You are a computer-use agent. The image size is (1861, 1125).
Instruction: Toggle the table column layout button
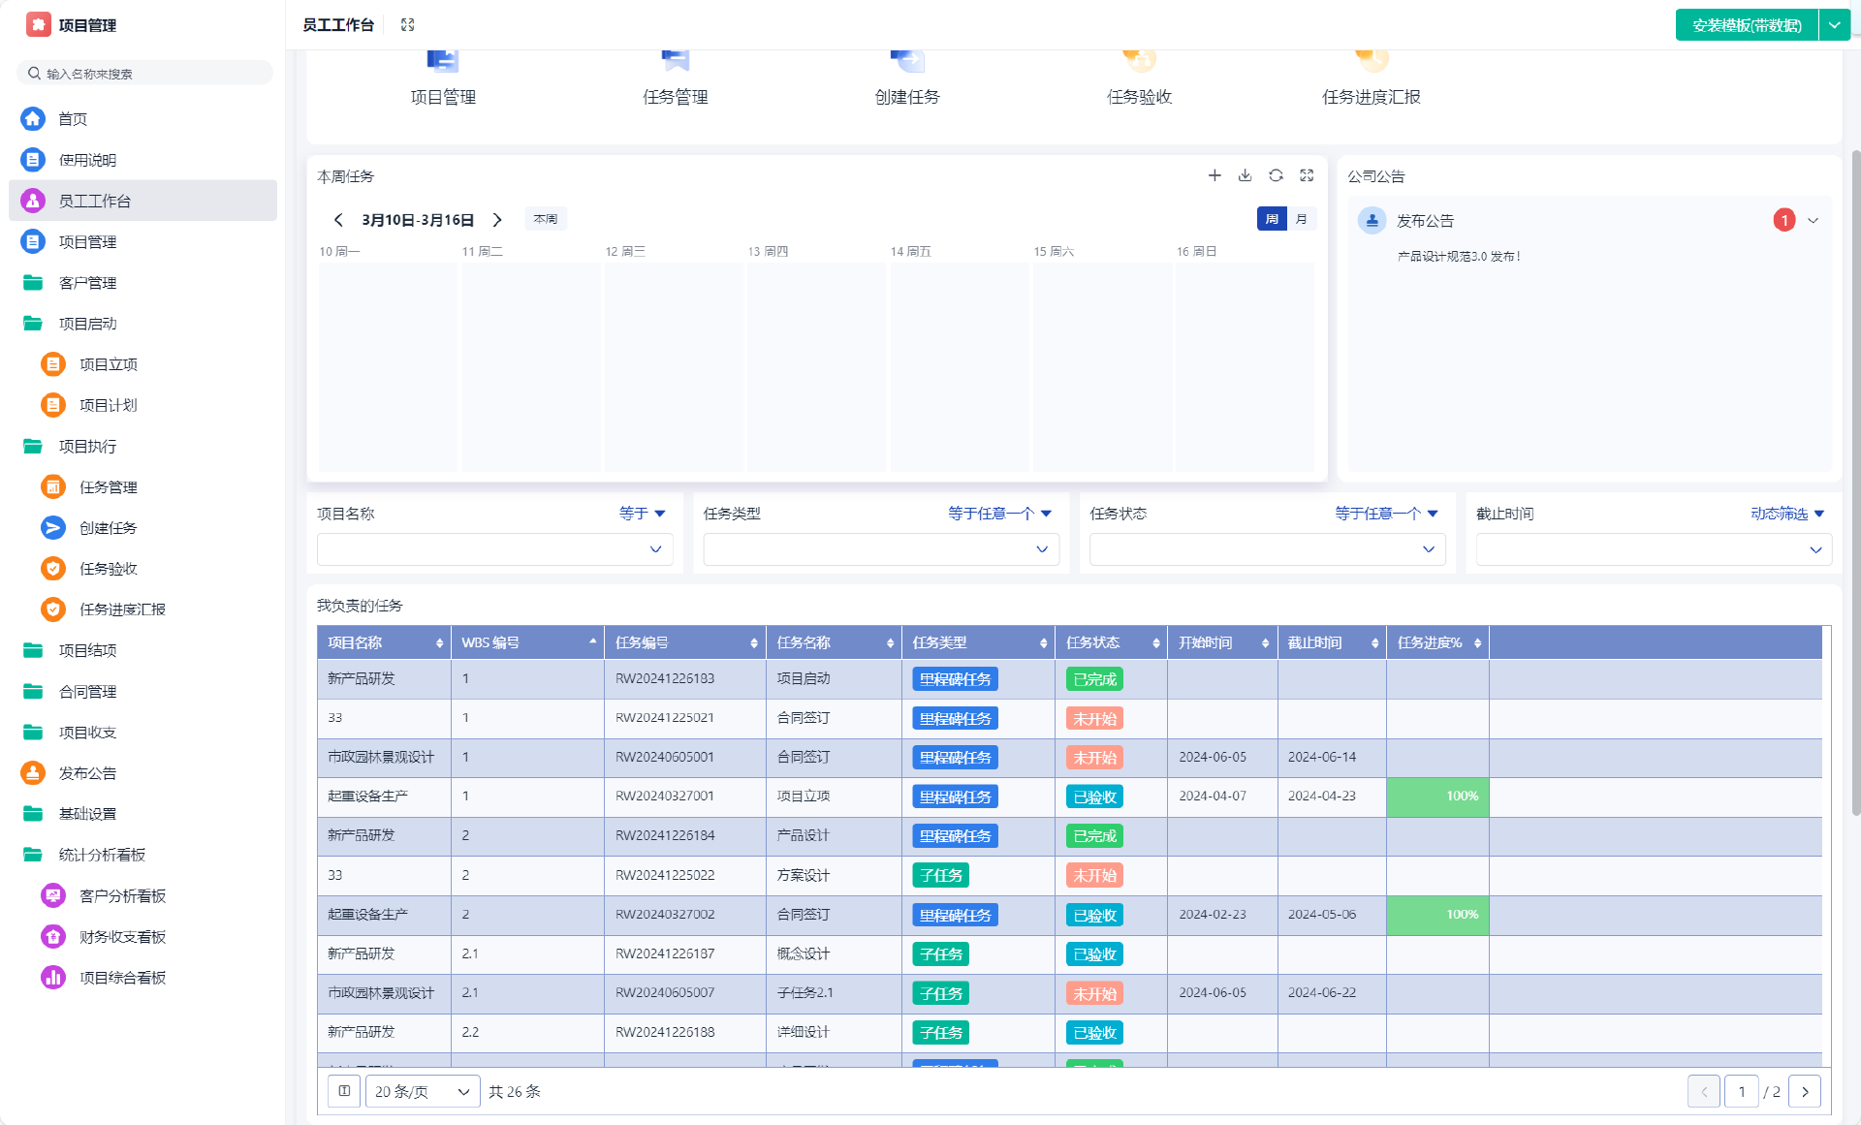(x=344, y=1091)
